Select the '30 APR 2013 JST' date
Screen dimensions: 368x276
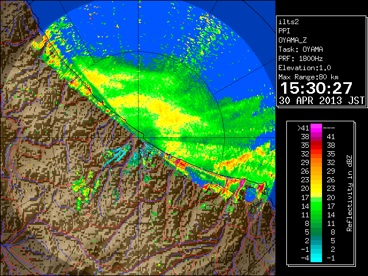(x=321, y=101)
